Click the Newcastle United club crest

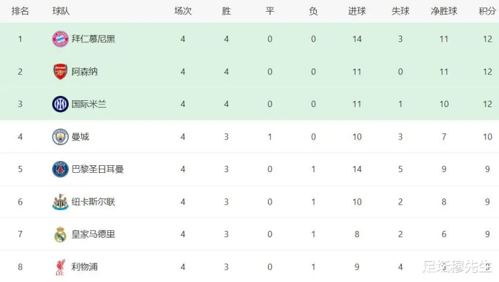point(60,202)
